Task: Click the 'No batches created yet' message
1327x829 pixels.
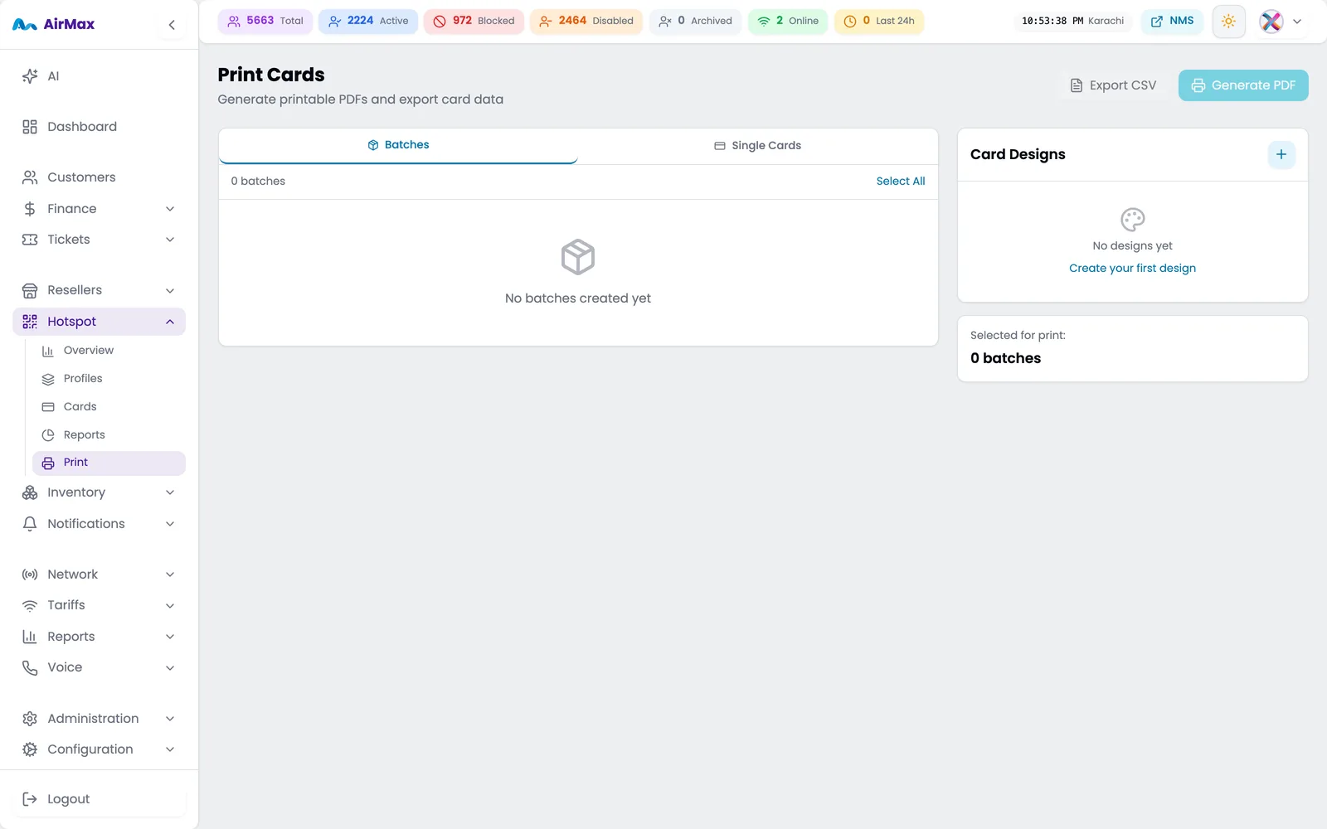Action: (578, 298)
